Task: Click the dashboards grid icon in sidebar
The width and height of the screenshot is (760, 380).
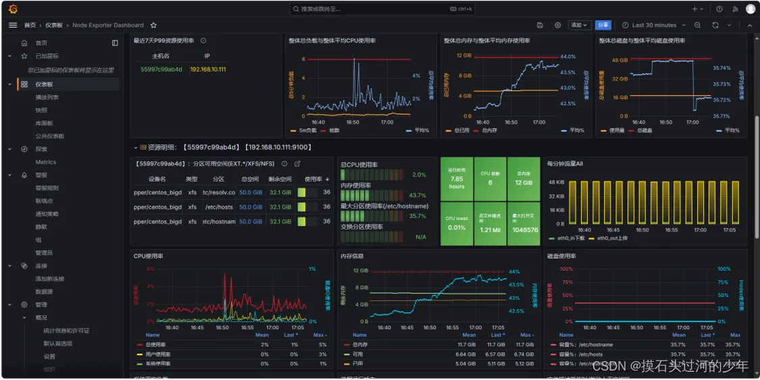Action: pos(24,84)
